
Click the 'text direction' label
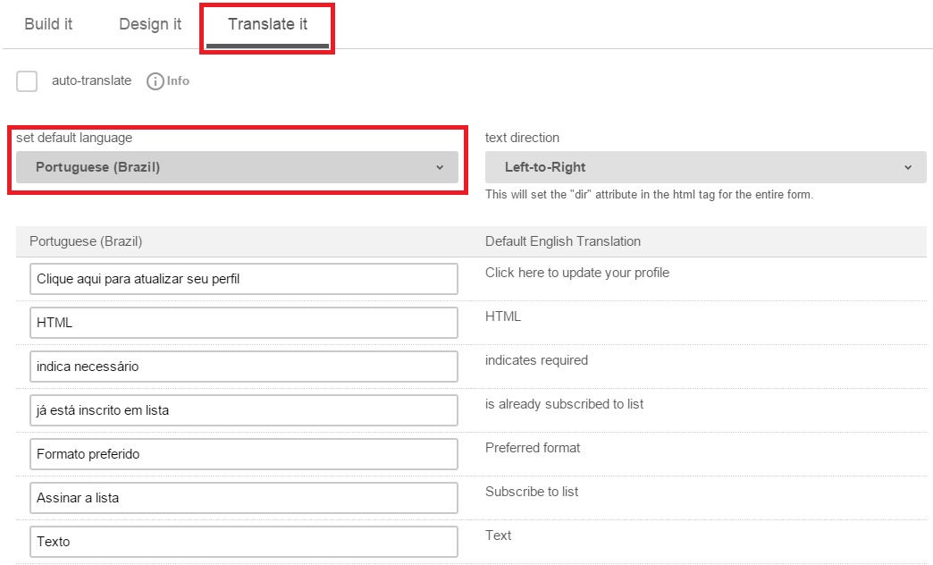click(522, 138)
